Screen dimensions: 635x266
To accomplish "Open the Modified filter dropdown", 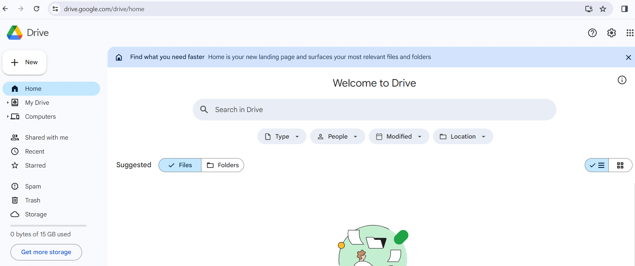I will (x=399, y=136).
